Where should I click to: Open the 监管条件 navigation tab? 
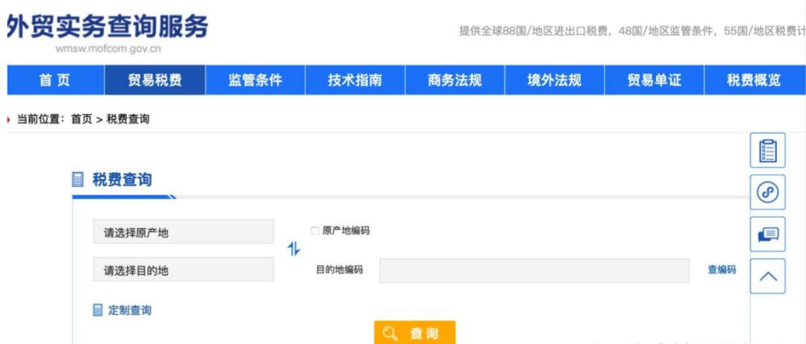point(255,80)
